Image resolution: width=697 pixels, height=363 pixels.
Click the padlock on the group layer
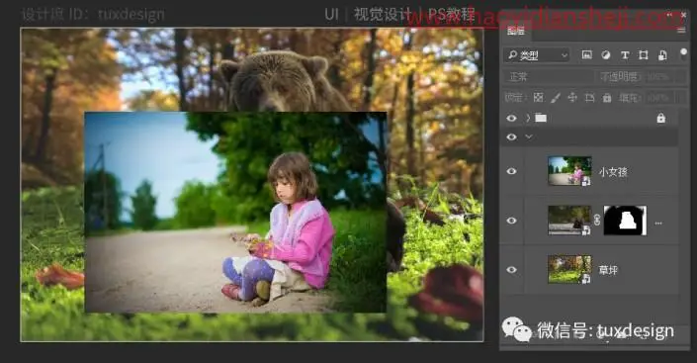coord(661,118)
